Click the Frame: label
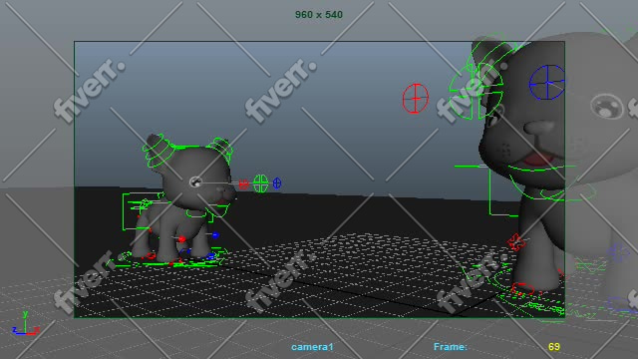 pyautogui.click(x=450, y=347)
